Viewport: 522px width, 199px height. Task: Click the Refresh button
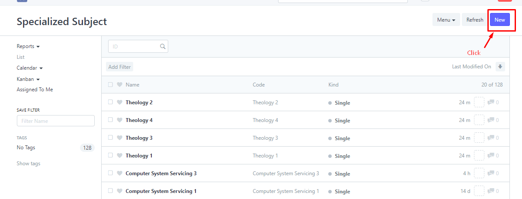474,20
